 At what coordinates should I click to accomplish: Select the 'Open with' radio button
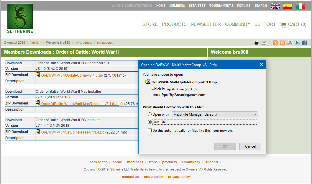(x=150, y=114)
